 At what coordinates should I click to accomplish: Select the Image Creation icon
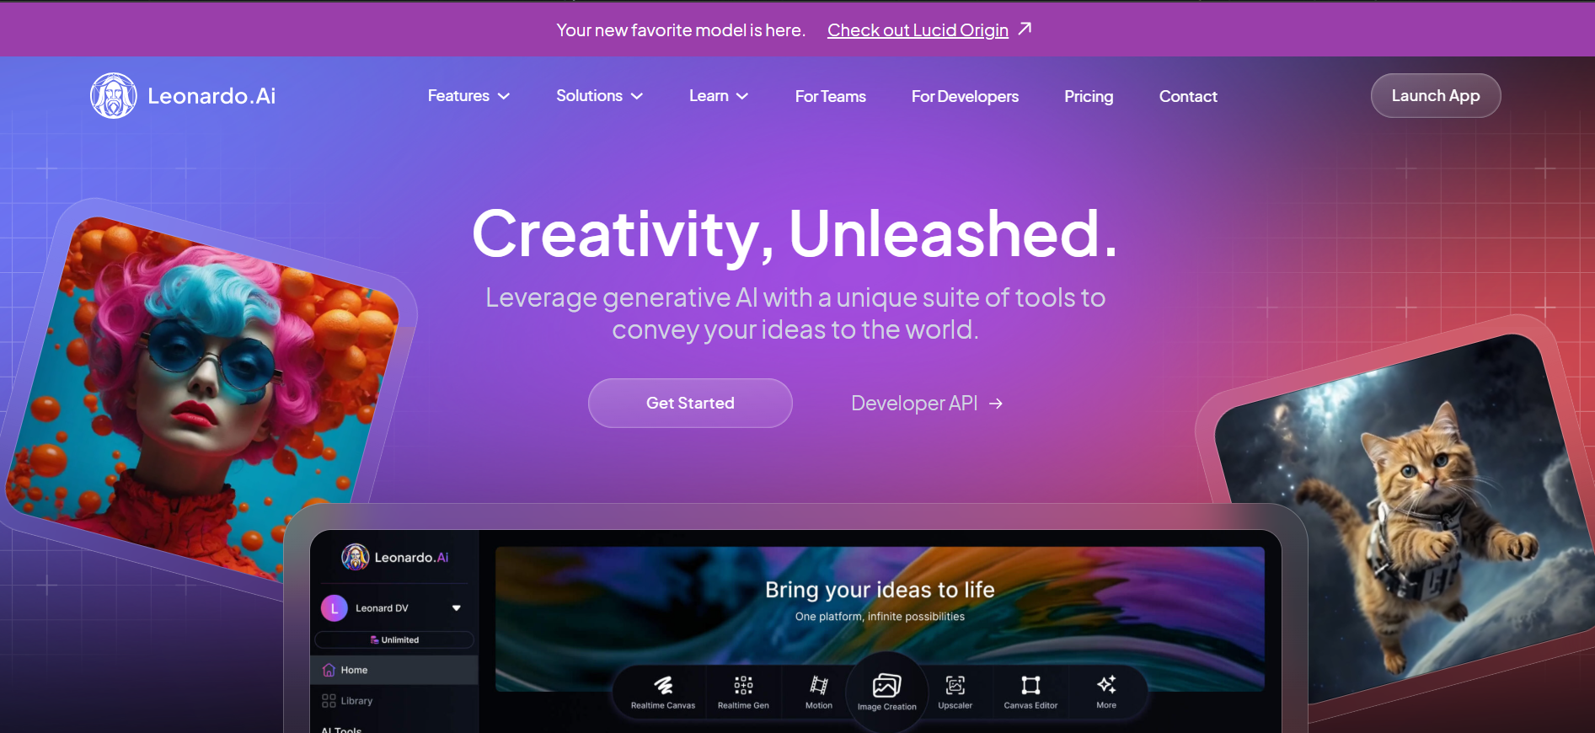(x=886, y=686)
